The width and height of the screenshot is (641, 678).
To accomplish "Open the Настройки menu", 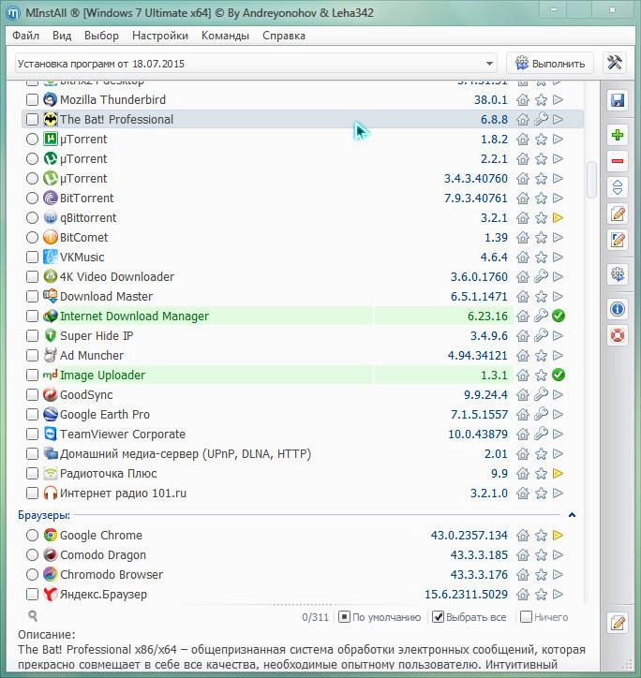I will point(160,36).
